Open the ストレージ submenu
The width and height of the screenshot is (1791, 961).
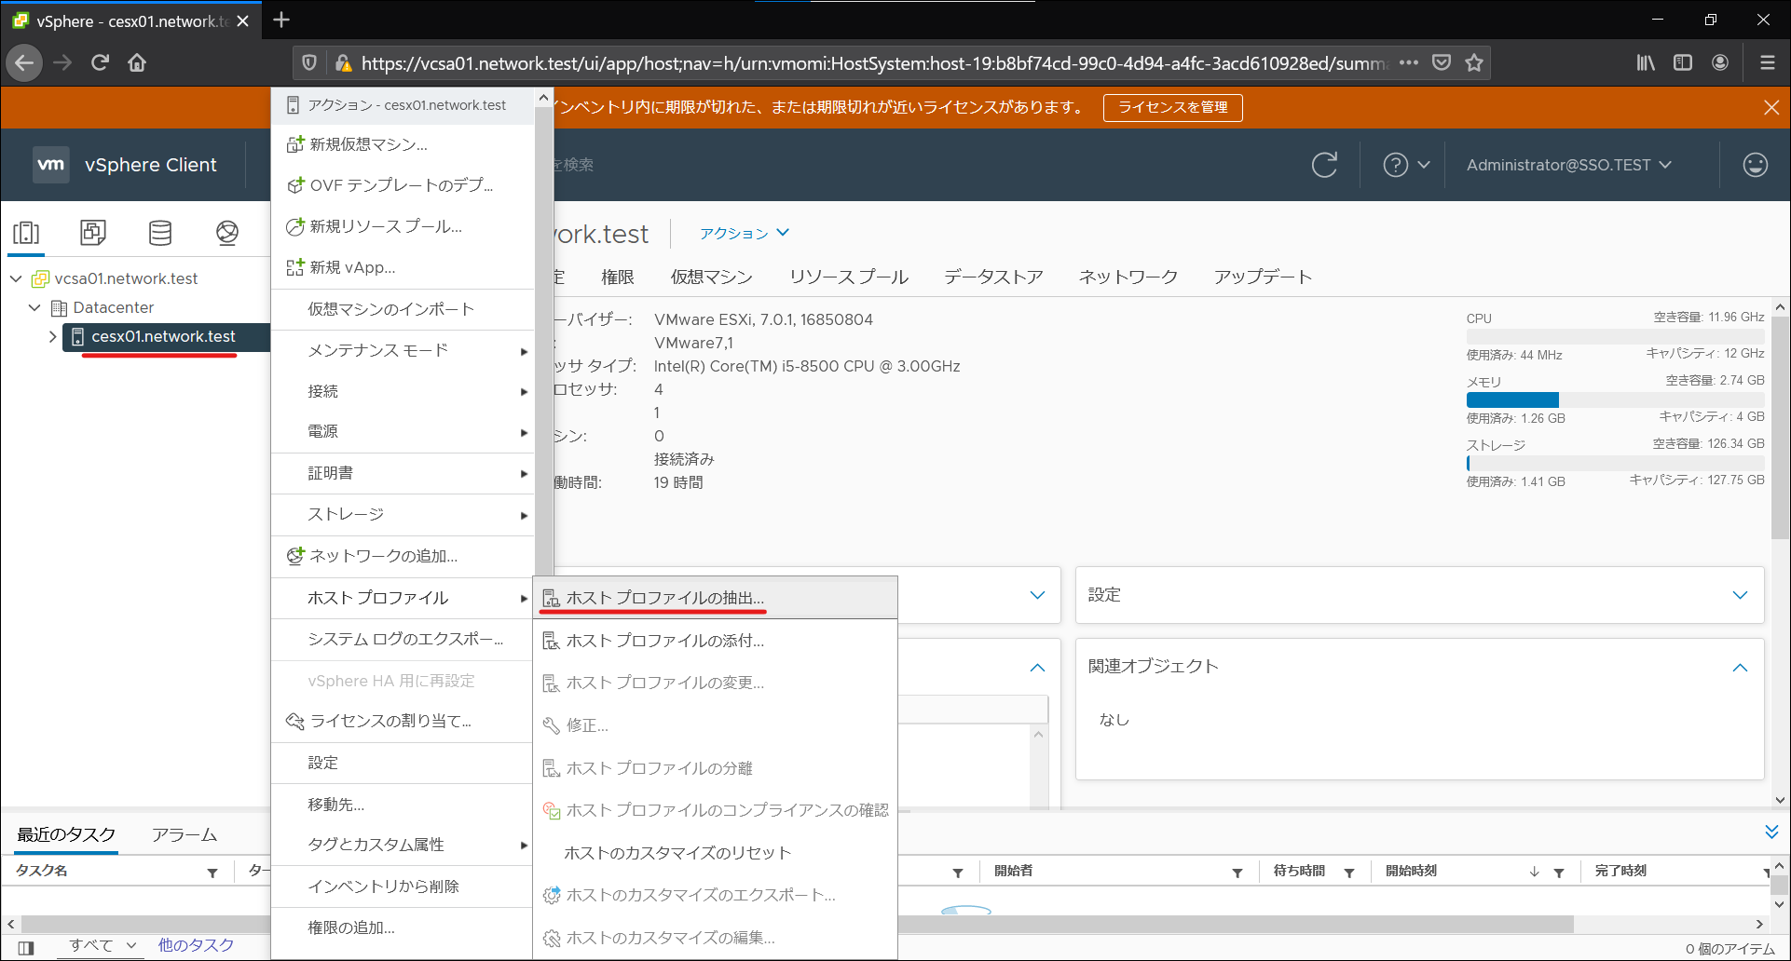tap(403, 514)
